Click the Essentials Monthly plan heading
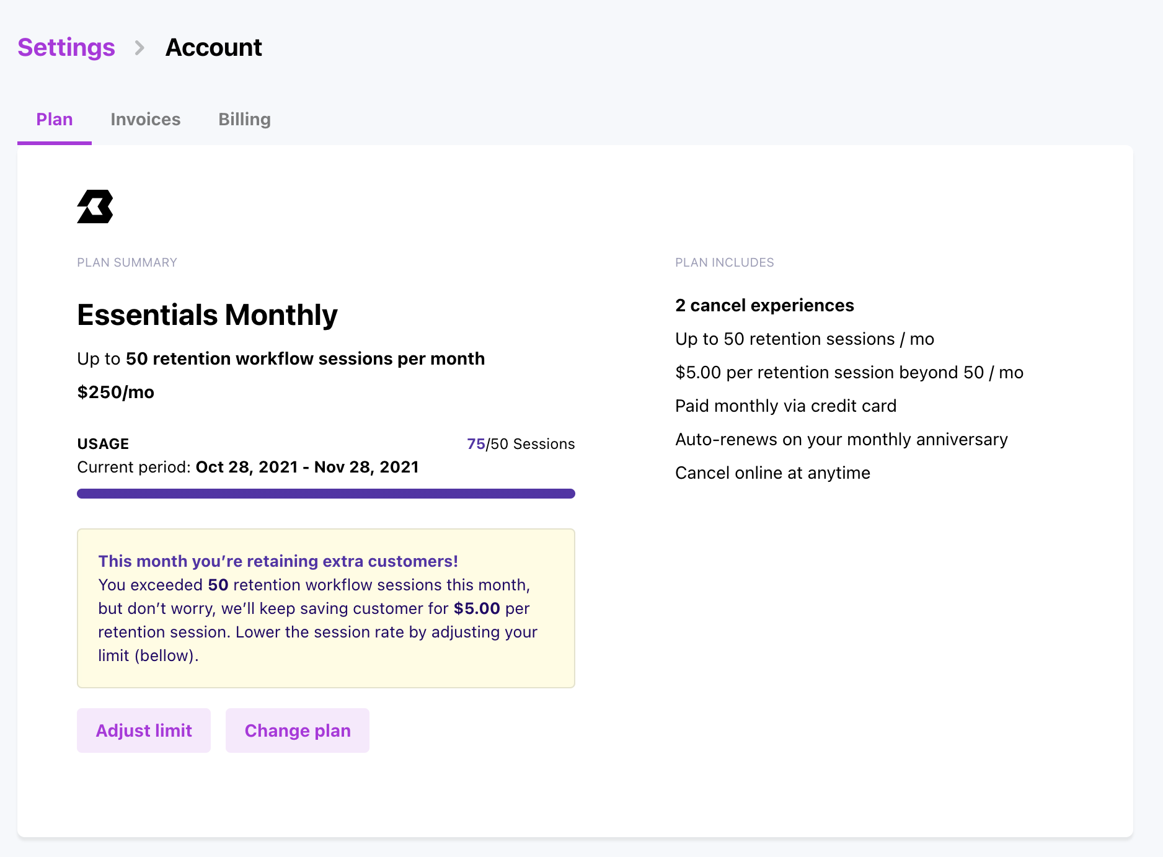 coord(207,315)
